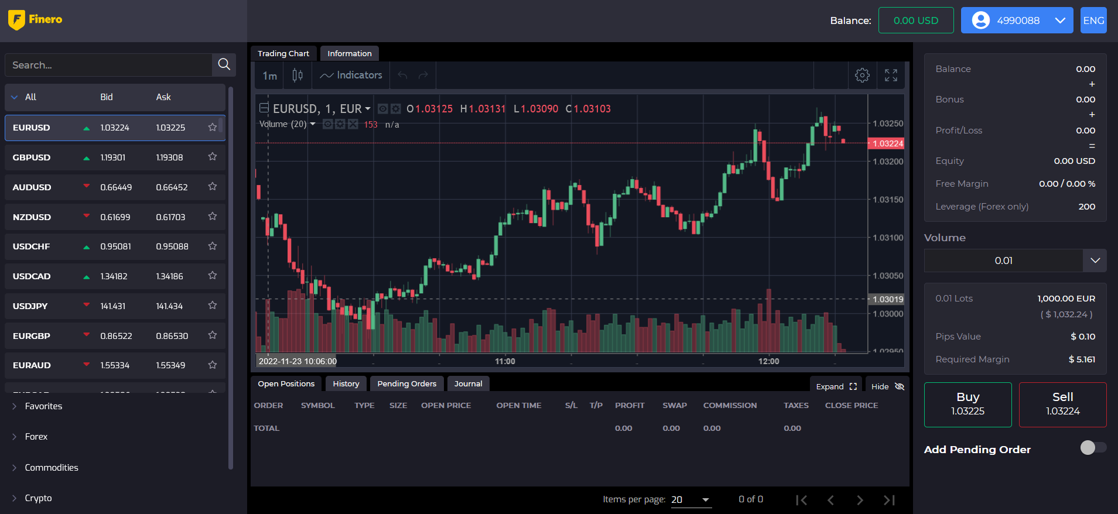Go to the last page arrow
Screen dimensions: 1118x514
pos(889,500)
